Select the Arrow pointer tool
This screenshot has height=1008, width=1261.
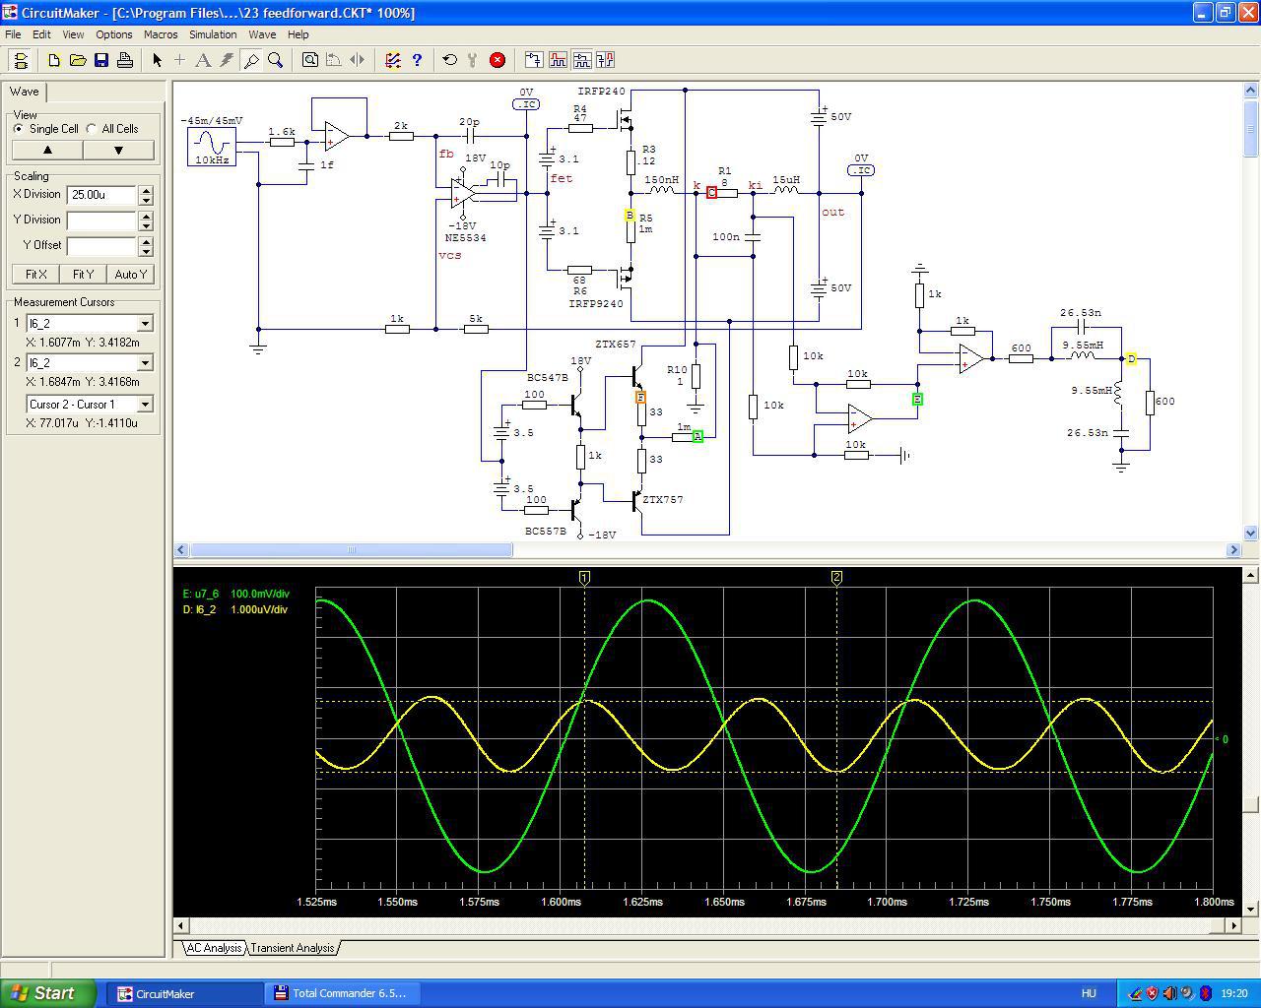(x=157, y=60)
